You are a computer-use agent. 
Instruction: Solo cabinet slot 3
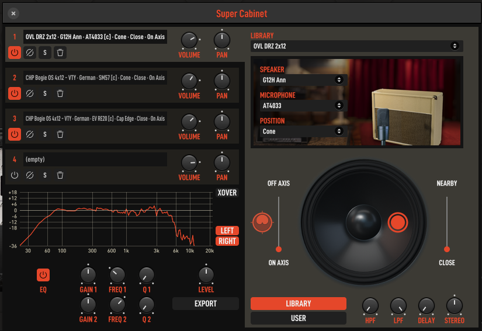[45, 134]
